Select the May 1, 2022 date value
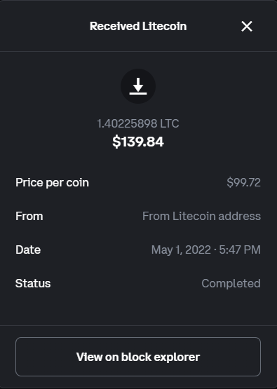 (181, 250)
